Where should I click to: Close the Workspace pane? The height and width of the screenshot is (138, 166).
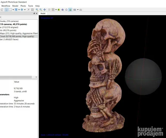point(37,14)
